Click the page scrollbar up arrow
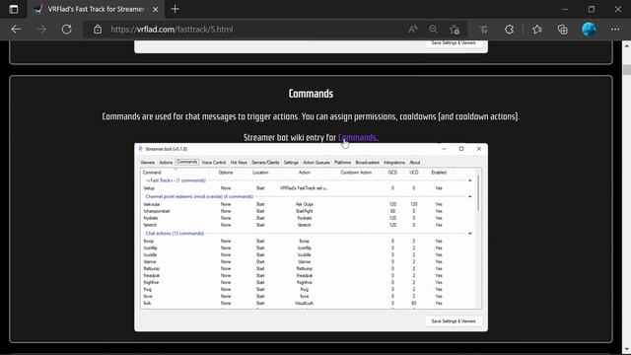The height and width of the screenshot is (355, 631). 627,46
